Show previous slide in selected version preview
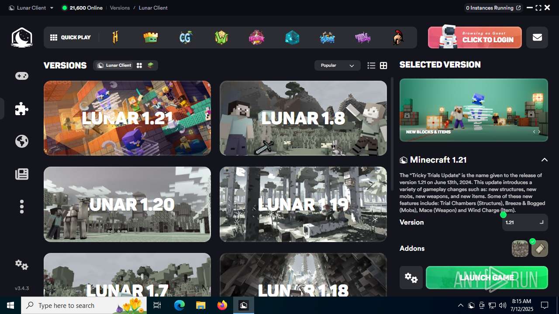Viewport: 559px width, 314px height. 534,132
